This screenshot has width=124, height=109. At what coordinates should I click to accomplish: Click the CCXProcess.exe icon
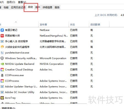tap(2, 75)
